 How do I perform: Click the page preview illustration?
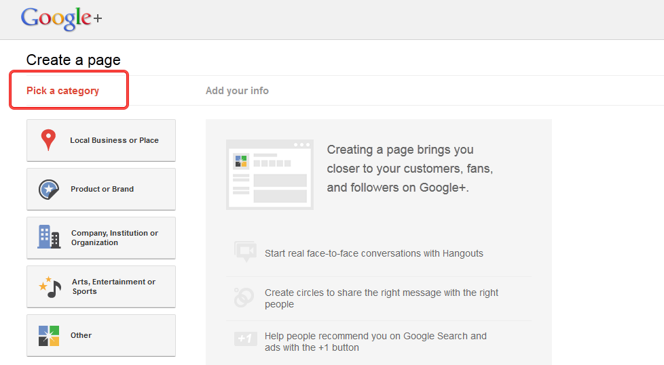[x=270, y=175]
